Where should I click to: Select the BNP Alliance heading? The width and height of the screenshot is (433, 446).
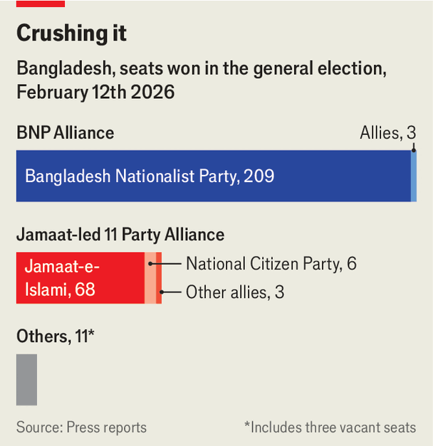point(66,133)
